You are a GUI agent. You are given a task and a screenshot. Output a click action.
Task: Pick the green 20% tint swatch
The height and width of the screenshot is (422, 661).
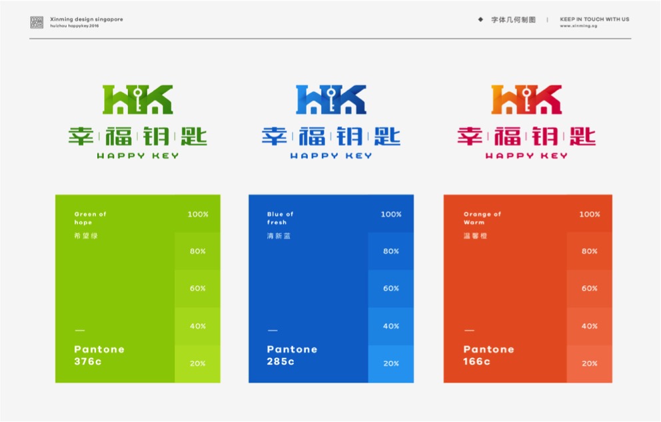click(x=197, y=363)
